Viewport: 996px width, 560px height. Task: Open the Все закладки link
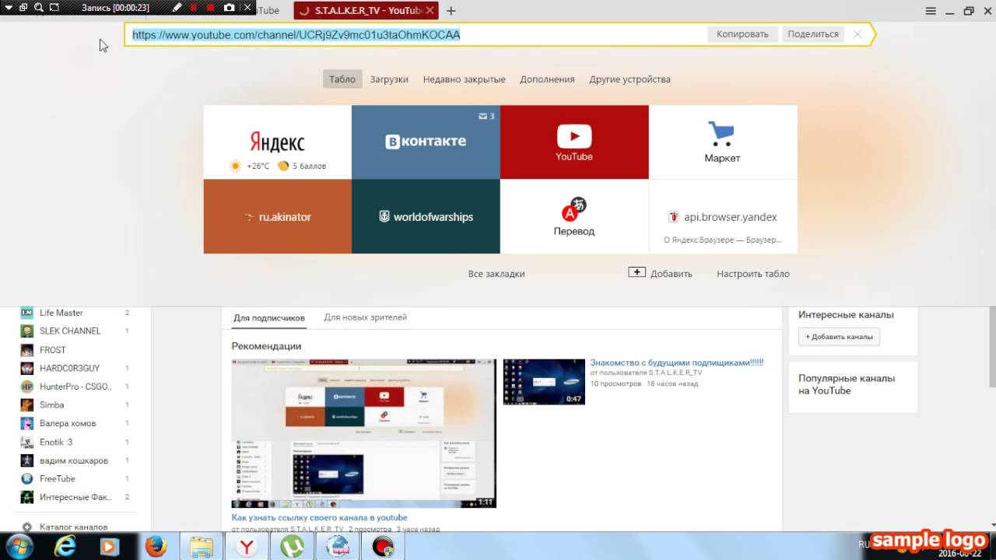click(x=496, y=274)
